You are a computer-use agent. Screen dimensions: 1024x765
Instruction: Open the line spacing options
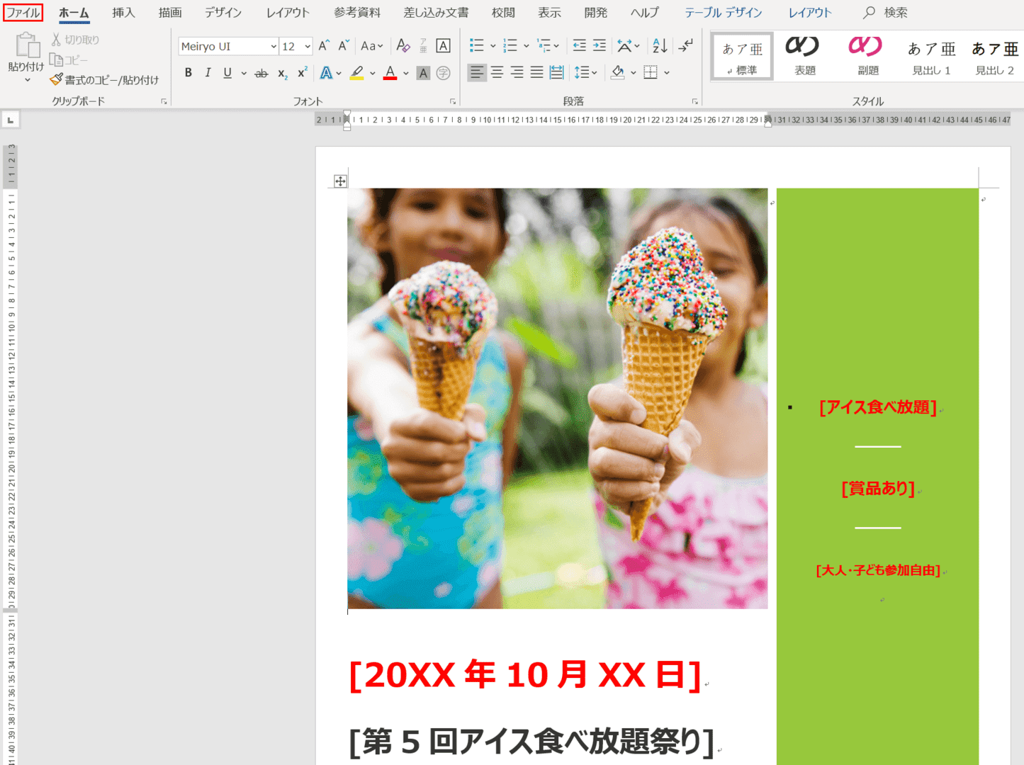[x=585, y=72]
